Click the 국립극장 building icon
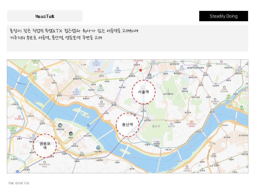Screen dimensions: 255x191 (185, 89)
